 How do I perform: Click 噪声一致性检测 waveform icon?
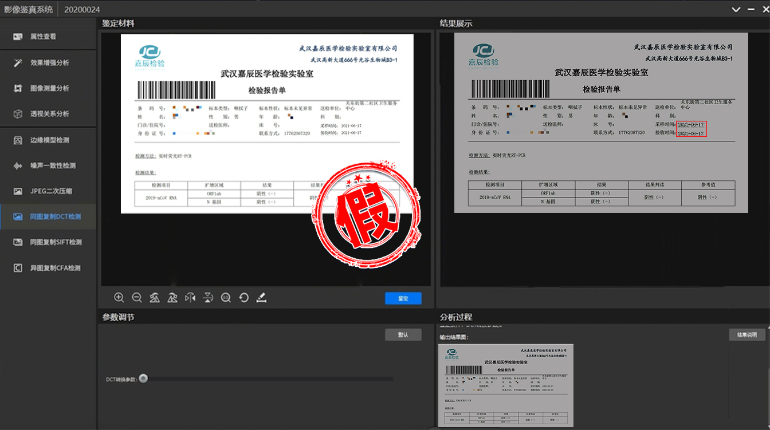(x=18, y=165)
